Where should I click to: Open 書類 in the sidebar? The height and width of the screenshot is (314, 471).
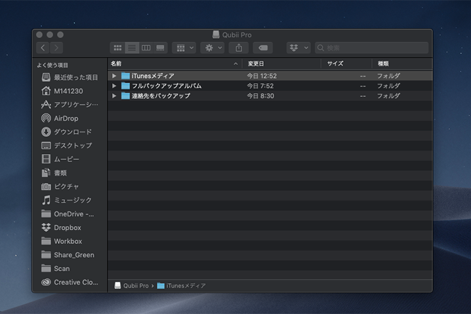point(54,173)
